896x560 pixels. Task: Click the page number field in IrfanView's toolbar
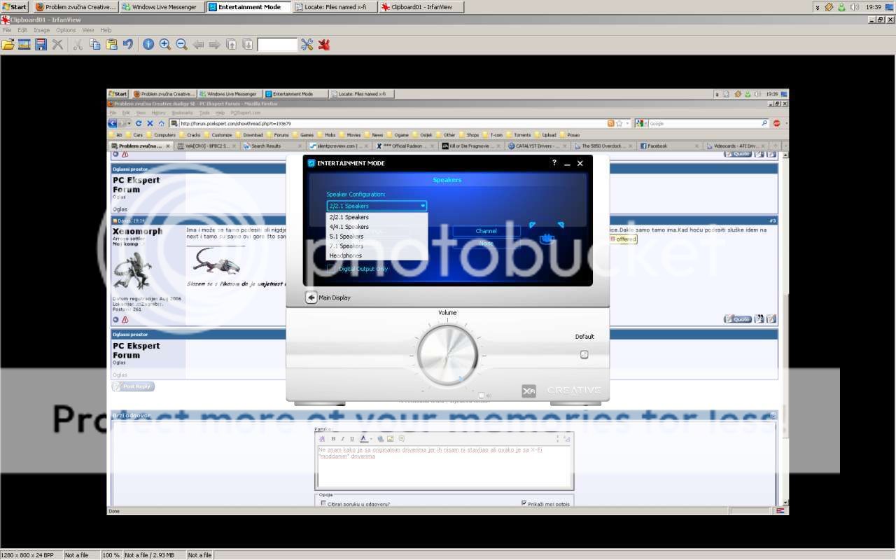point(277,44)
